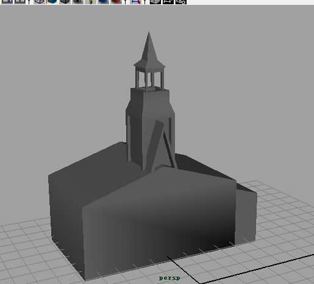Click the red cube toolbar icon
This screenshot has width=314, height=284.
click(116, 2)
